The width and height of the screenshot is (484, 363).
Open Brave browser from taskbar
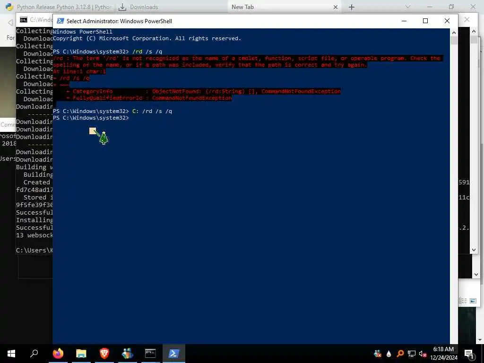tap(104, 354)
